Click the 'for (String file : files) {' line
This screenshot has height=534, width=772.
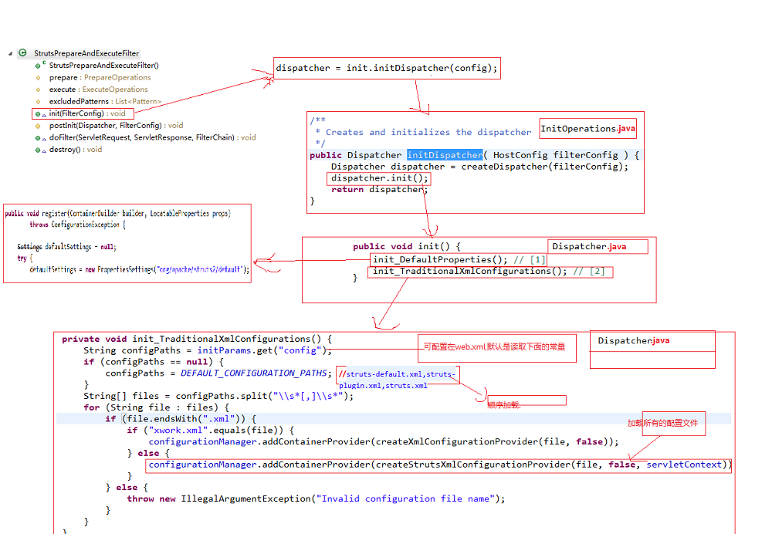pos(156,407)
